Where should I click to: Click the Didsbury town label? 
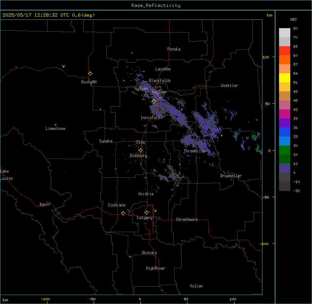[x=139, y=156]
